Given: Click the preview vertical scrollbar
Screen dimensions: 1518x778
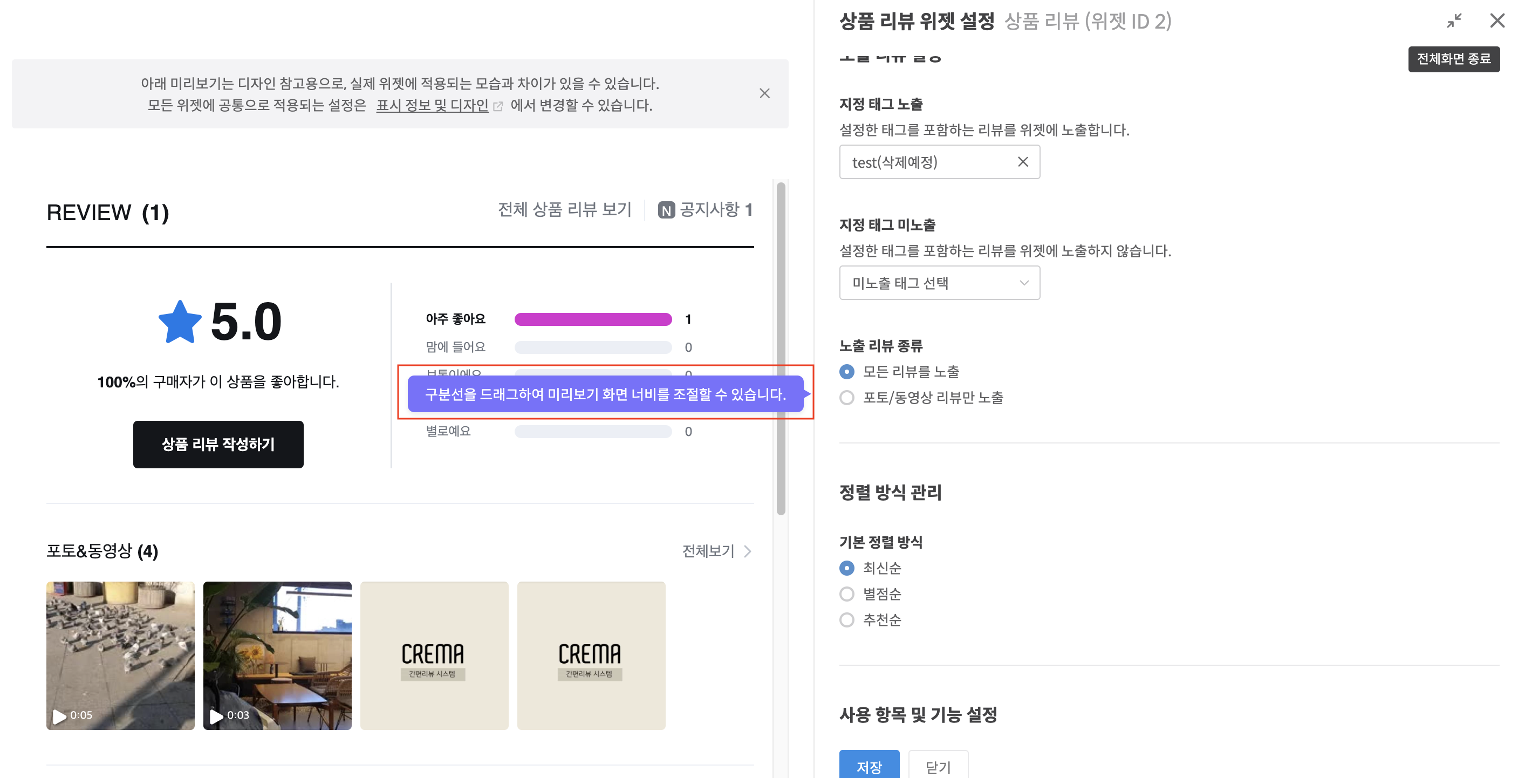Looking at the screenshot, I should [781, 348].
